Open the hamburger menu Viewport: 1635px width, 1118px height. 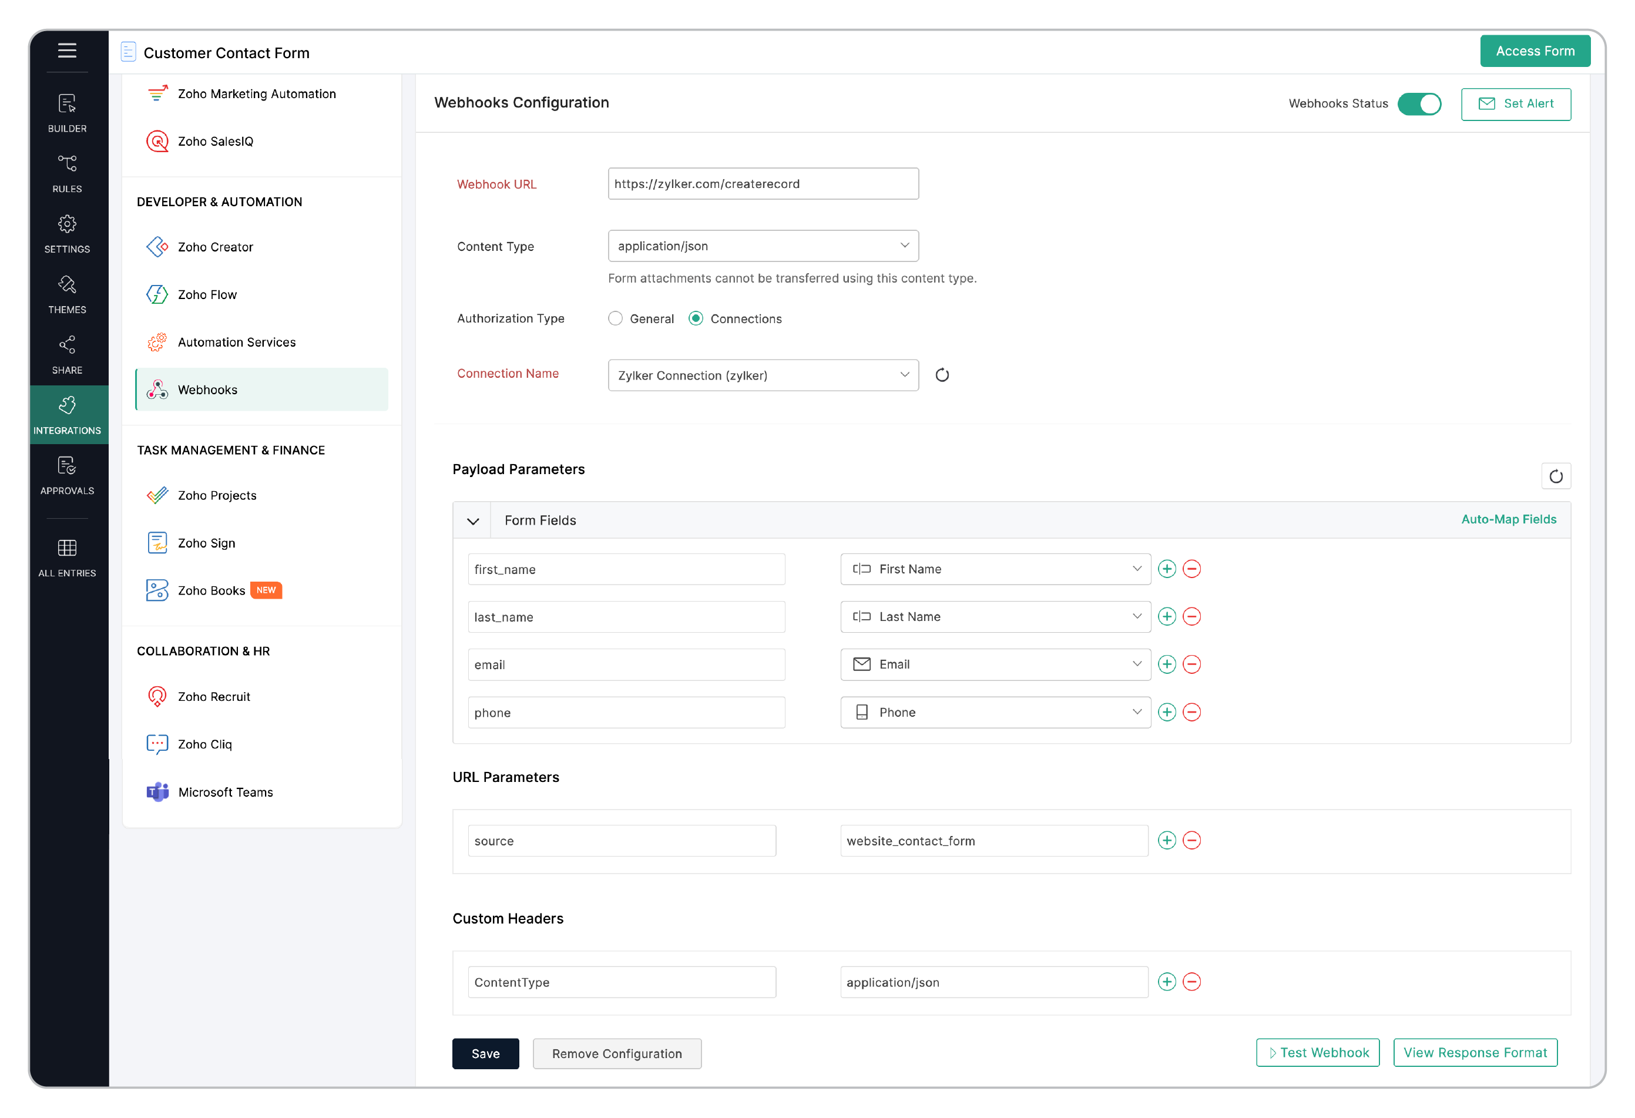click(67, 50)
